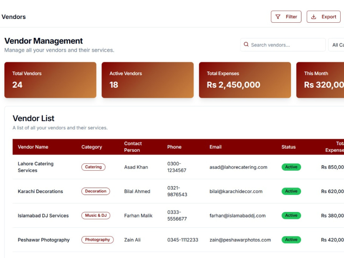Click Active status of Lahore Catering Services
This screenshot has width=344, height=258.
[291, 167]
